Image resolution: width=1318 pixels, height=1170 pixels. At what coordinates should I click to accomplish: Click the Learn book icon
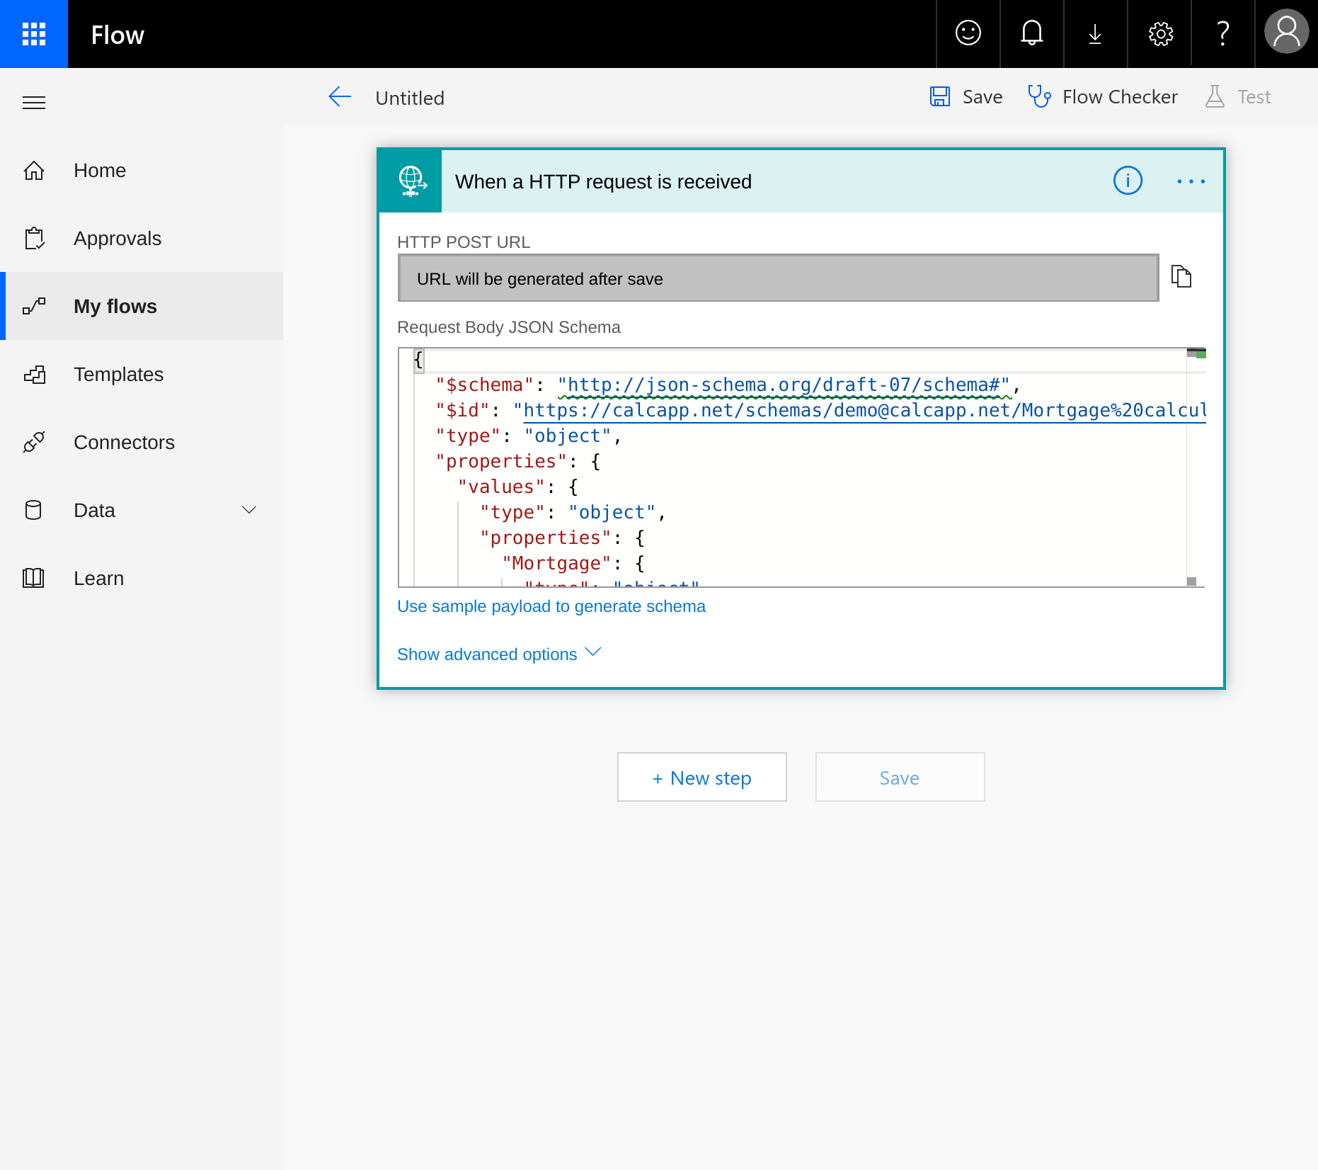click(x=33, y=578)
